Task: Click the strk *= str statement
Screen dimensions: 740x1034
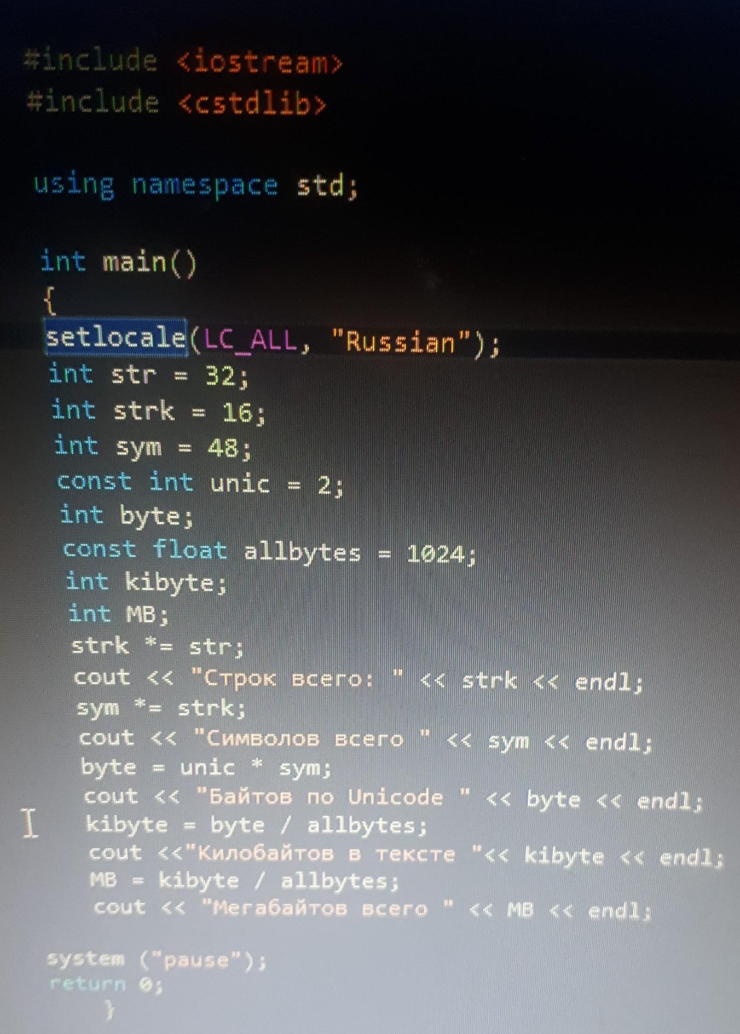Action: tap(158, 646)
